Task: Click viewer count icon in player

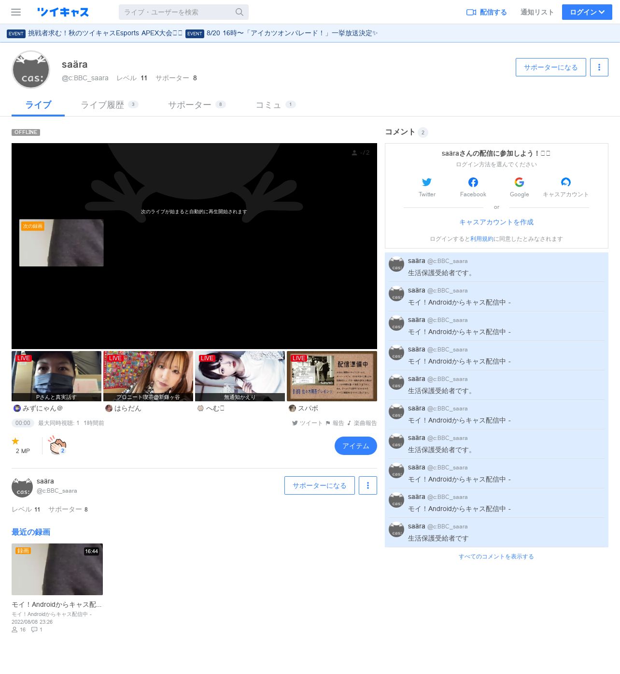Action: click(x=354, y=153)
